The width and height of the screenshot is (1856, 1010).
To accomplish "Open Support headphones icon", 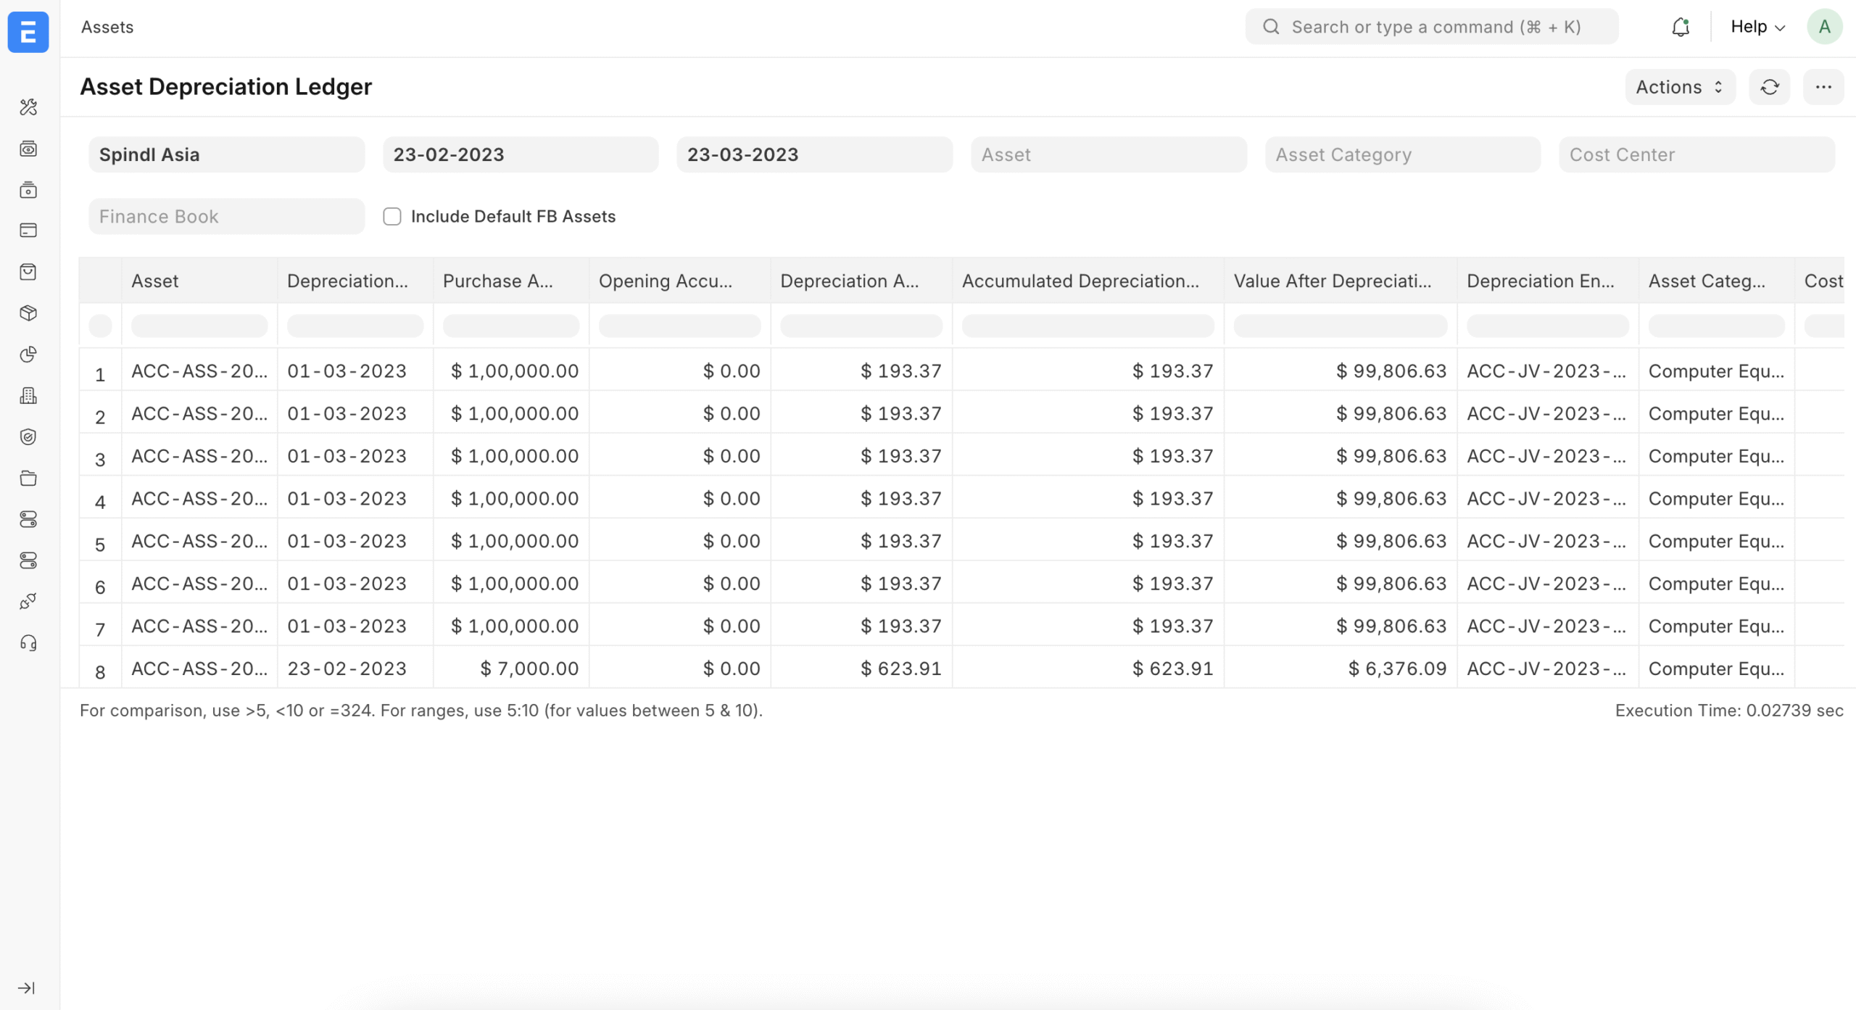I will pyautogui.click(x=28, y=643).
